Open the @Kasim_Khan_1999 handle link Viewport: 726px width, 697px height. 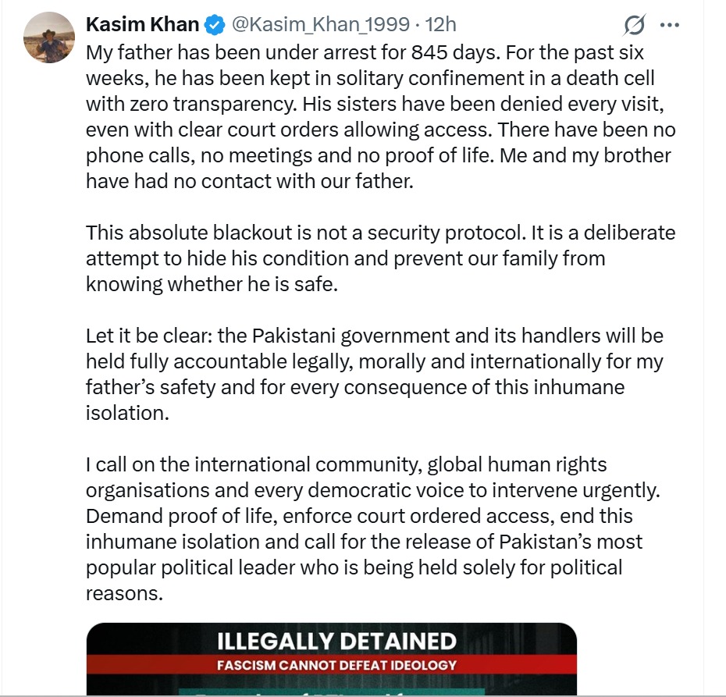coord(319,25)
